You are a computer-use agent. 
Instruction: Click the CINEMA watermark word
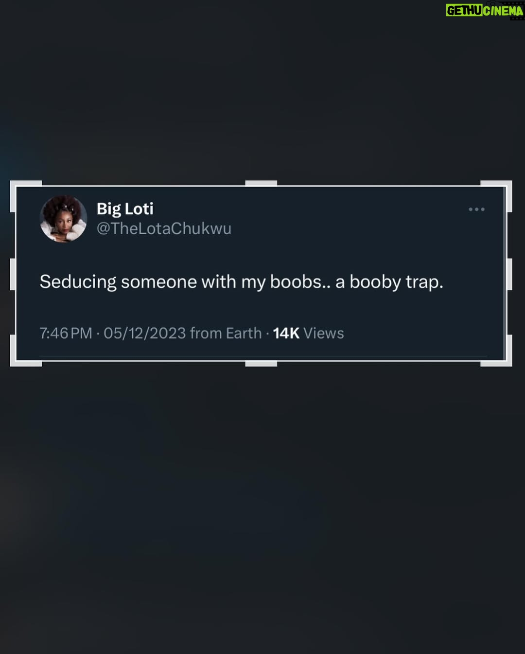coord(503,11)
